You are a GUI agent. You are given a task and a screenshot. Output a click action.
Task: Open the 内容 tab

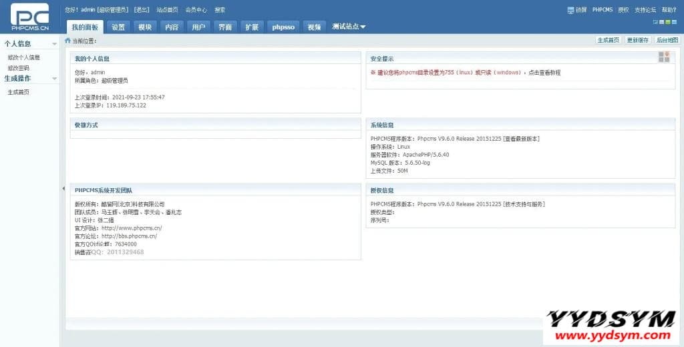click(x=172, y=27)
